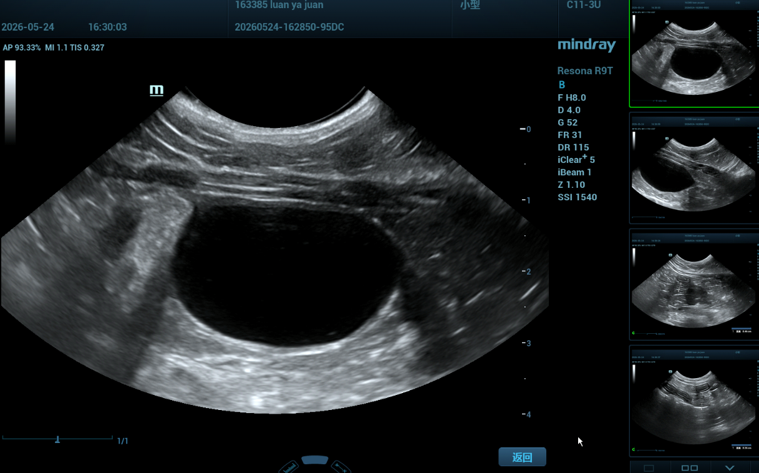
Task: Click the probe label 'C11-3U'
Action: click(x=584, y=5)
